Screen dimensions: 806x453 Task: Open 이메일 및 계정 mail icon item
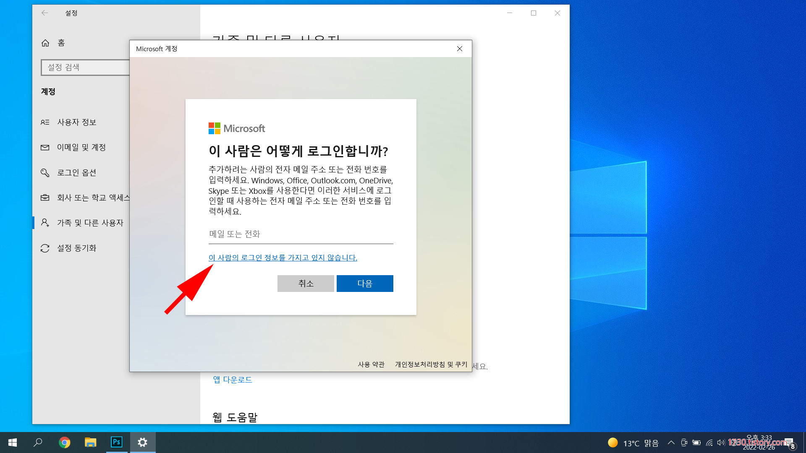click(x=45, y=147)
